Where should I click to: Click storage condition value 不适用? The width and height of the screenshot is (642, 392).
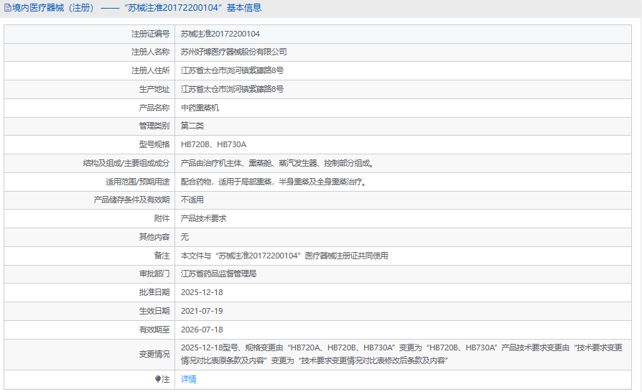[x=192, y=200]
